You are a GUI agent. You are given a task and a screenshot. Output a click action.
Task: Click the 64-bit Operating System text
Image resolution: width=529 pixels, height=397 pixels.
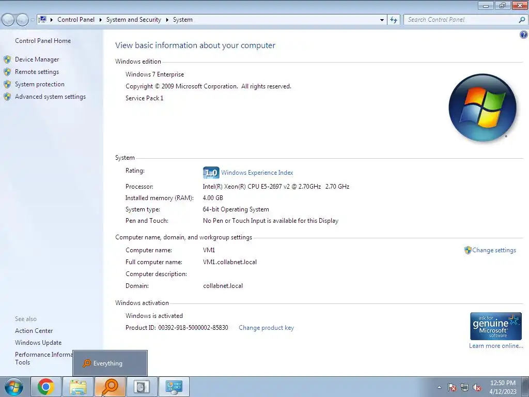point(236,209)
